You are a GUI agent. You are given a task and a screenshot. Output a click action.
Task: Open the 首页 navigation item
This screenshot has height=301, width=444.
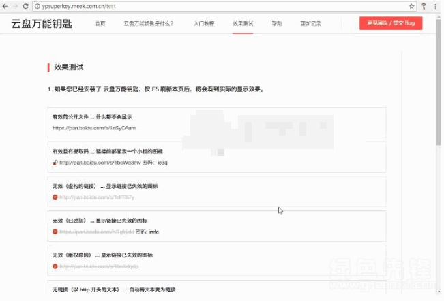click(x=100, y=23)
